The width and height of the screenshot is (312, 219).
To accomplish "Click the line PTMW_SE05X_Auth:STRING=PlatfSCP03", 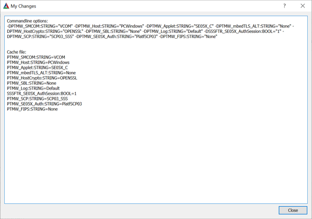I will (x=44, y=104).
